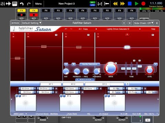The height and width of the screenshot is (123, 165).
Task: Return playhead to start
Action: pos(107,4)
